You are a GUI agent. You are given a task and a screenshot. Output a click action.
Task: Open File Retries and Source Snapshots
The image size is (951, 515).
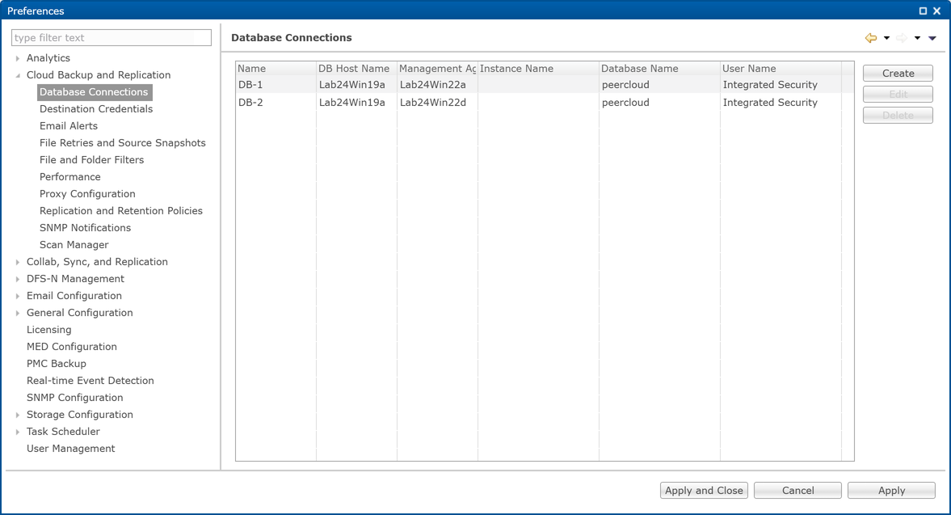[x=123, y=143]
